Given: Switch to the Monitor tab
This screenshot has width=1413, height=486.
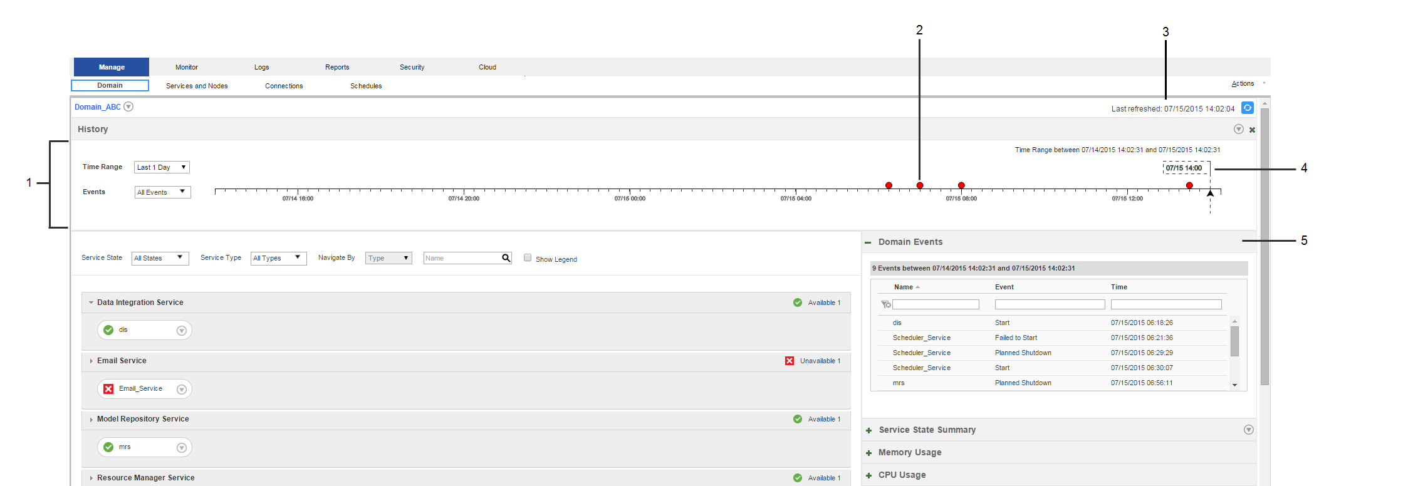Looking at the screenshot, I should 186,67.
